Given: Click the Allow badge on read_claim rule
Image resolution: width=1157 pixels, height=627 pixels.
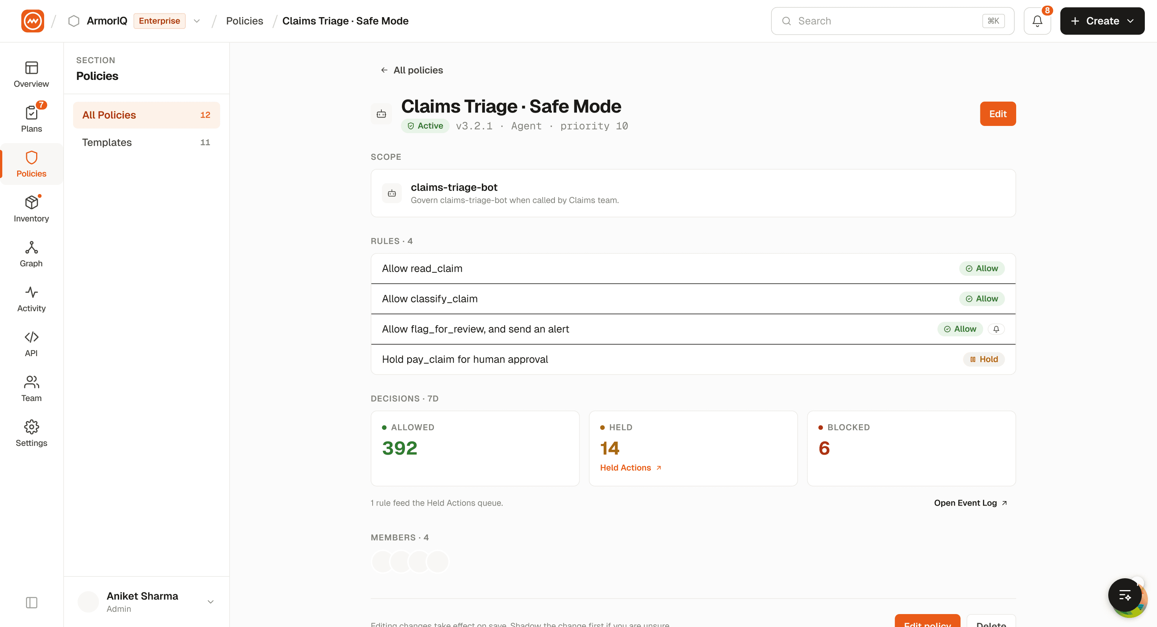Looking at the screenshot, I should tap(982, 269).
